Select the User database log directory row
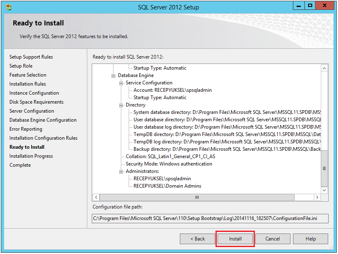This screenshot has width=338, height=254. [227, 127]
